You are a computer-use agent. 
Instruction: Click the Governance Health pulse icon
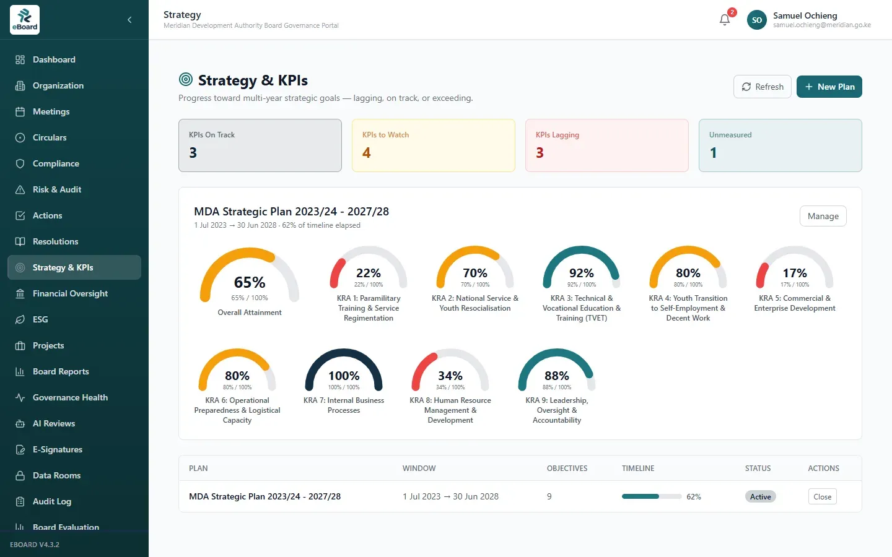tap(20, 397)
